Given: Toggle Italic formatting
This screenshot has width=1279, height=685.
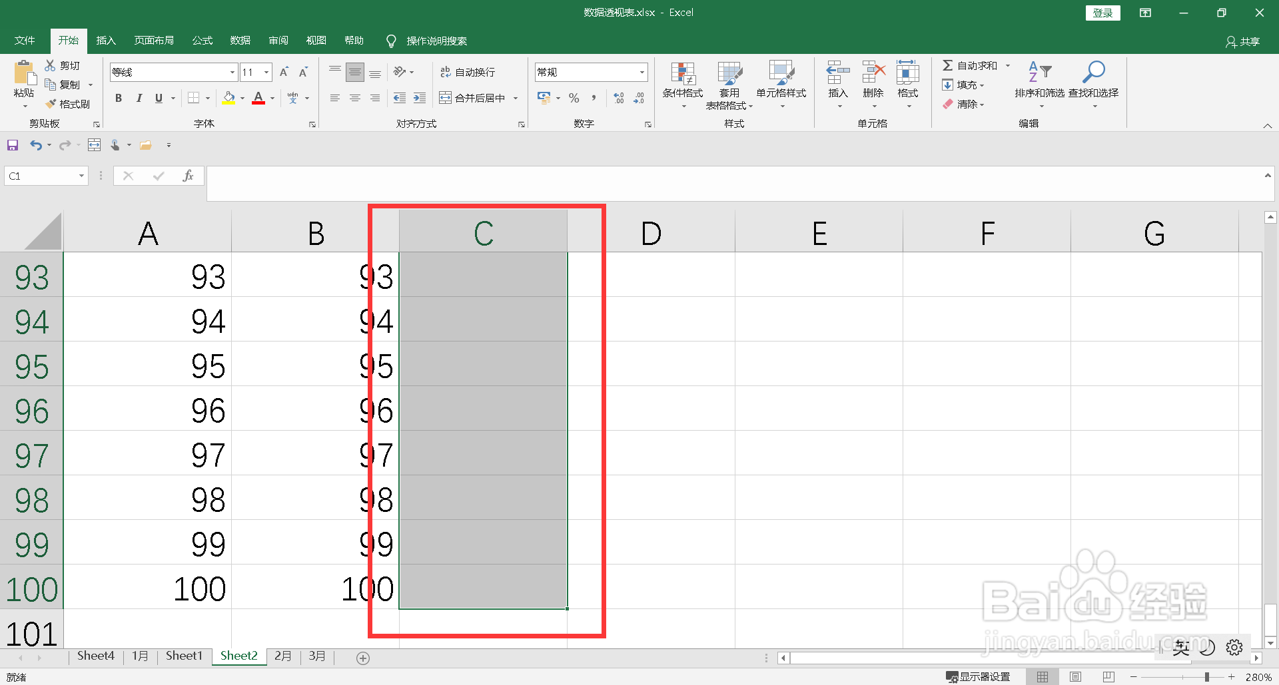Looking at the screenshot, I should click(x=139, y=98).
